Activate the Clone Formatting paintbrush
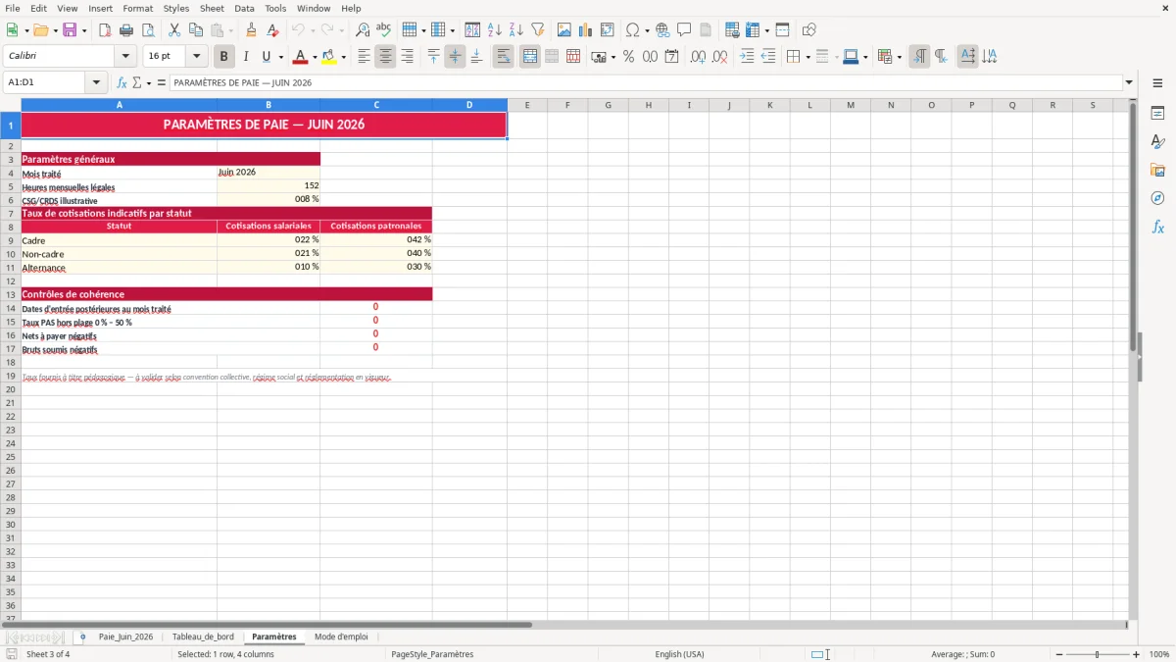Screen dimensions: 1176x662 251,30
